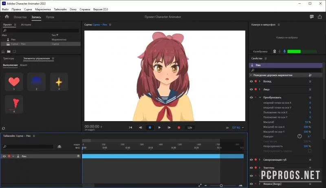Hide the Лицо behavior eye toggle

(x=251, y=89)
